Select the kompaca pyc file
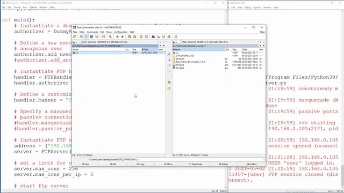The image size is (344, 193). tap(219, 68)
